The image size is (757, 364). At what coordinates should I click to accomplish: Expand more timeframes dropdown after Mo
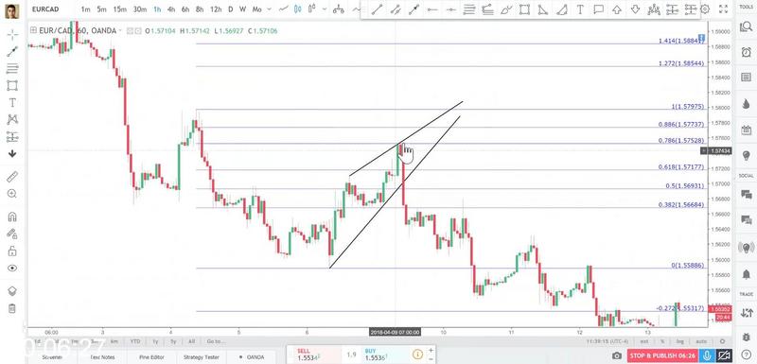pos(270,9)
